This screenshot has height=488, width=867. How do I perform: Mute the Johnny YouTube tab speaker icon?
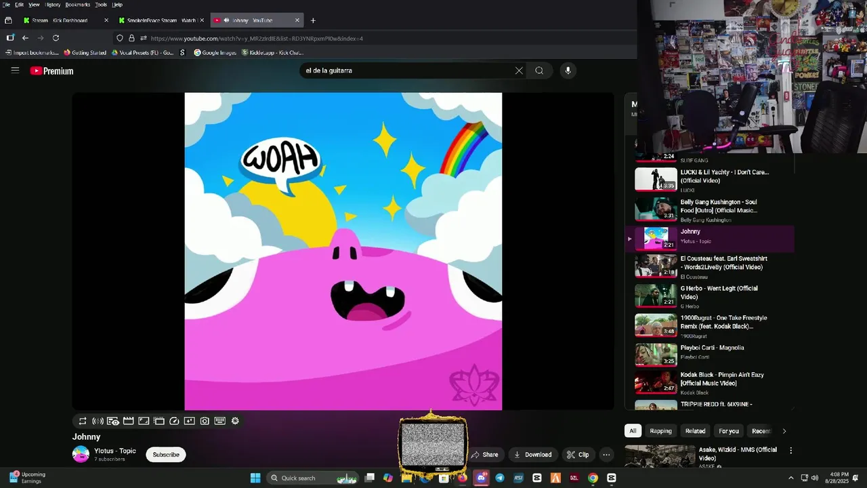click(x=226, y=20)
